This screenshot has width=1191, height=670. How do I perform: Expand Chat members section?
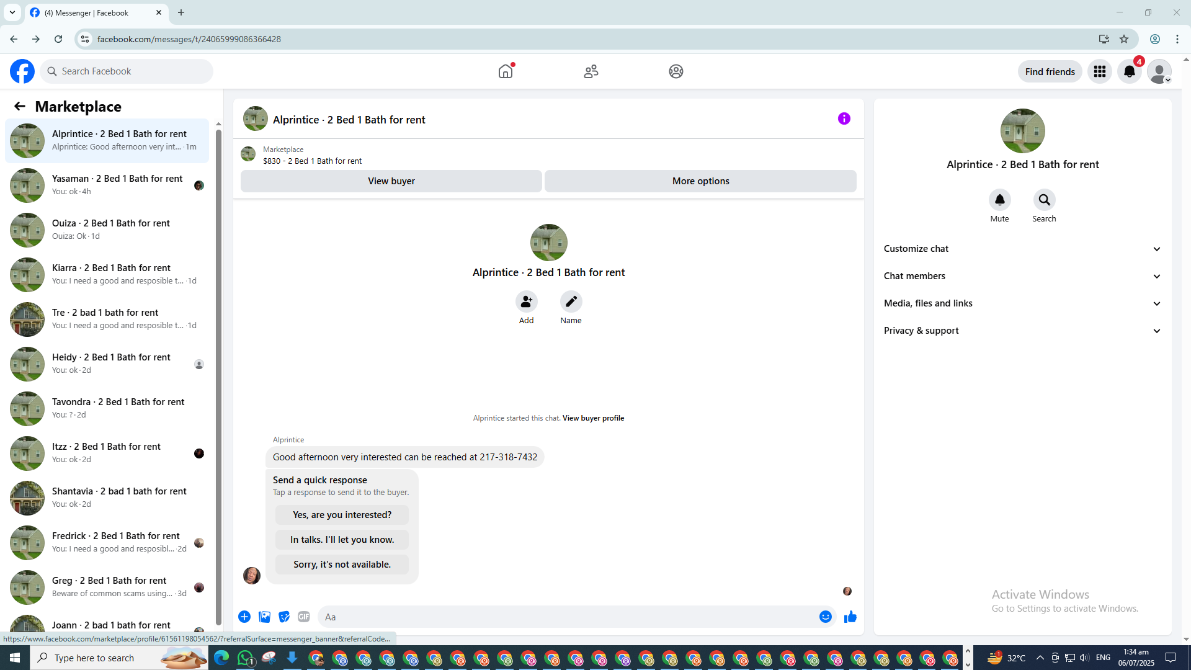(x=1022, y=276)
